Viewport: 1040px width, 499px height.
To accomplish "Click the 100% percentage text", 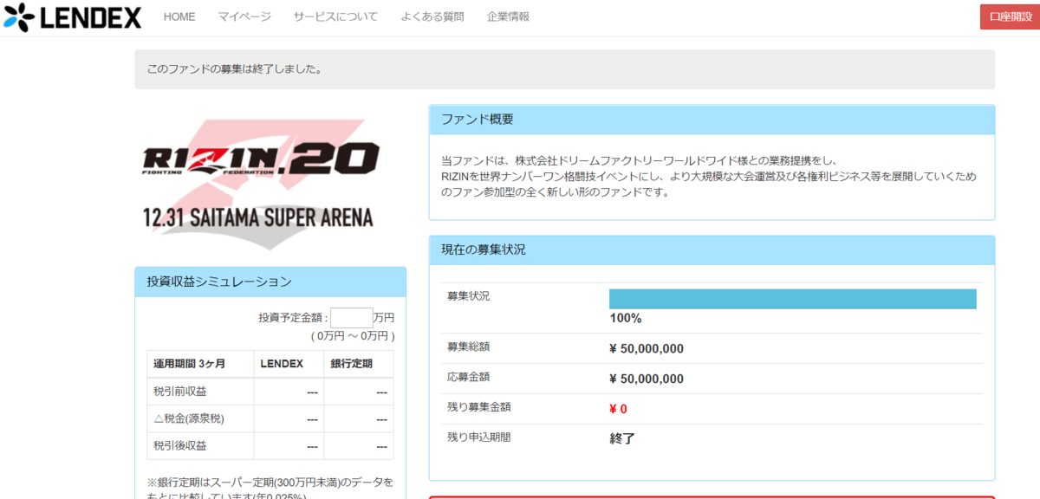I will tap(626, 318).
